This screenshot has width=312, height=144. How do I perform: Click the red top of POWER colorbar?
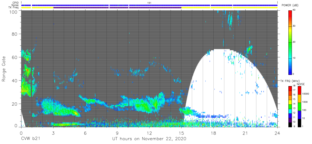(x=290, y=13)
